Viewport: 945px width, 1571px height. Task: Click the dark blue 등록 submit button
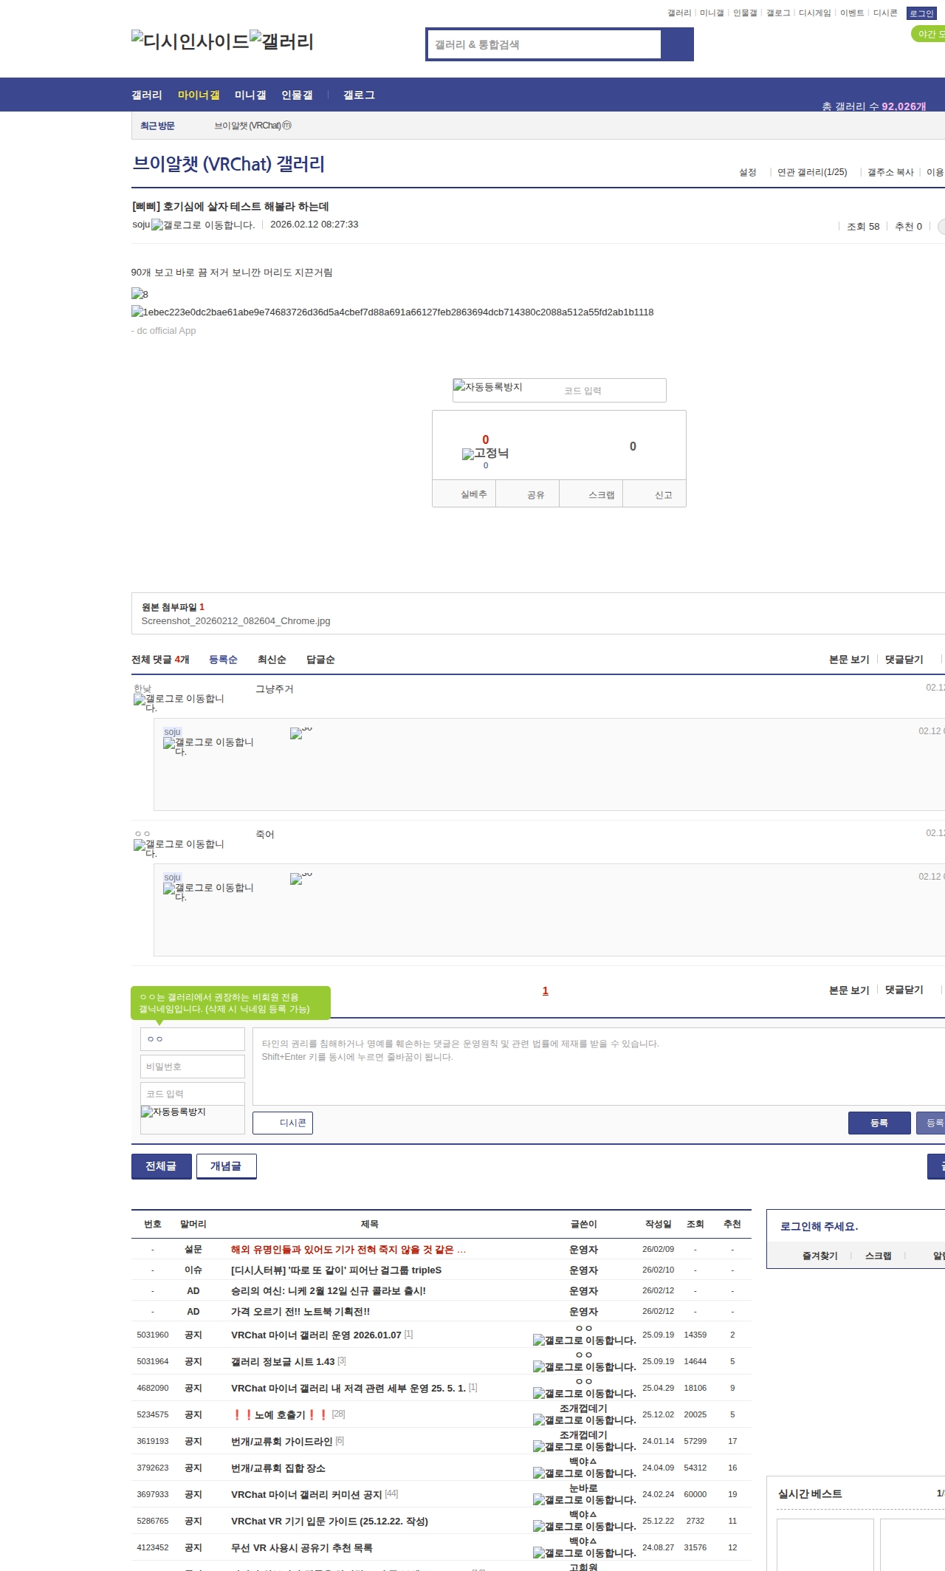pyautogui.click(x=879, y=1123)
